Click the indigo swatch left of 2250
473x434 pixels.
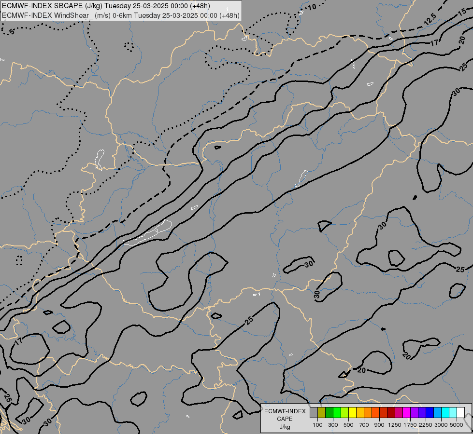[x=422, y=413]
